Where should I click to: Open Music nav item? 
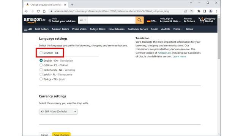(x=155, y=29)
